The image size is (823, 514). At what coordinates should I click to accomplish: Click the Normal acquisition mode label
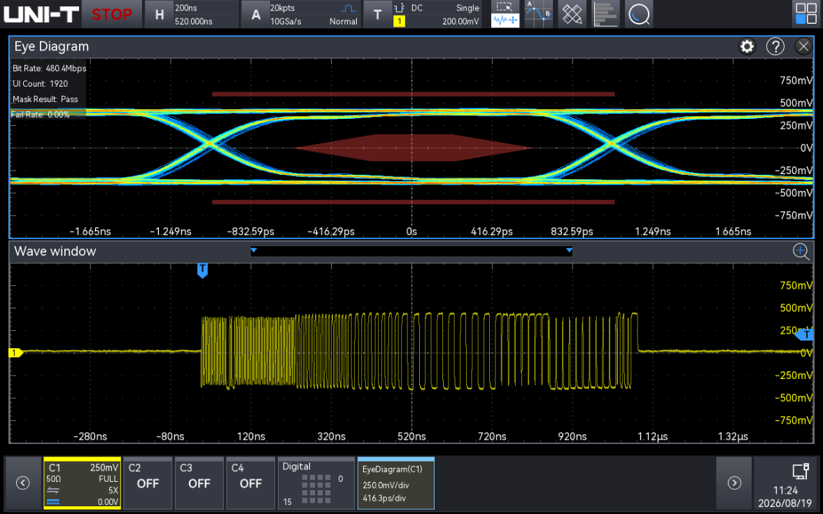[343, 22]
